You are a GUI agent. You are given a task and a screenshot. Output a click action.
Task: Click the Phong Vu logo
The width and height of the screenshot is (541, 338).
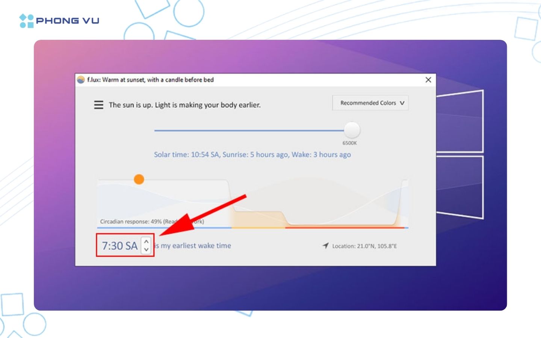click(59, 21)
